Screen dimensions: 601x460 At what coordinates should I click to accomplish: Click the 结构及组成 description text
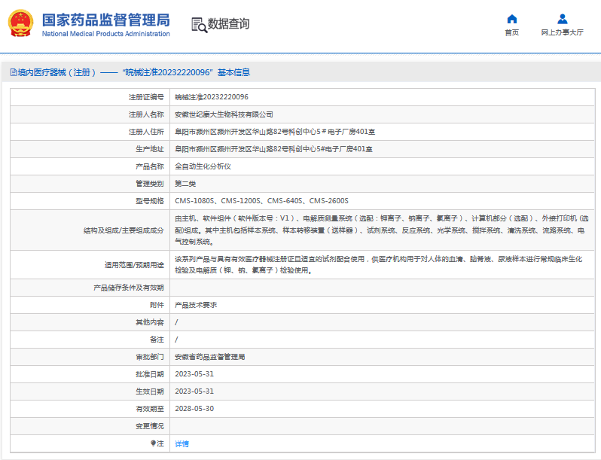tap(382, 230)
